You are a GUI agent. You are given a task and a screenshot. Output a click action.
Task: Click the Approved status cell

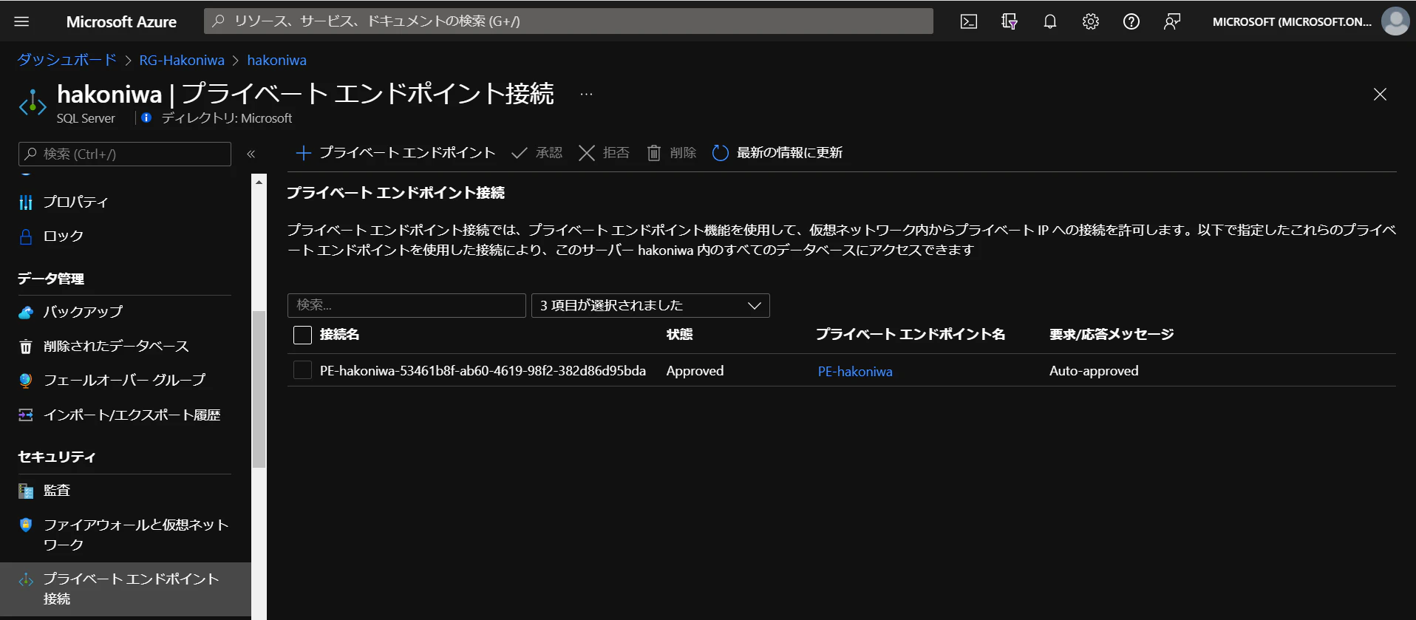pos(695,371)
